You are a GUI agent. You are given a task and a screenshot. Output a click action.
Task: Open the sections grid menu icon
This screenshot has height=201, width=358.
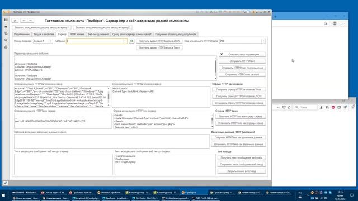[6, 20]
